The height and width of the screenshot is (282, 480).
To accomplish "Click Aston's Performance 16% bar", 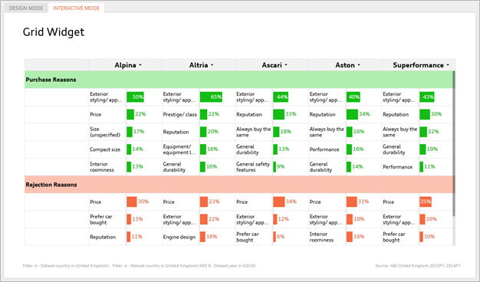I will pyautogui.click(x=350, y=149).
